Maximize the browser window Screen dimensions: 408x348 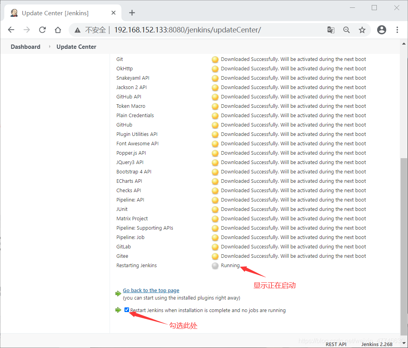click(374, 8)
